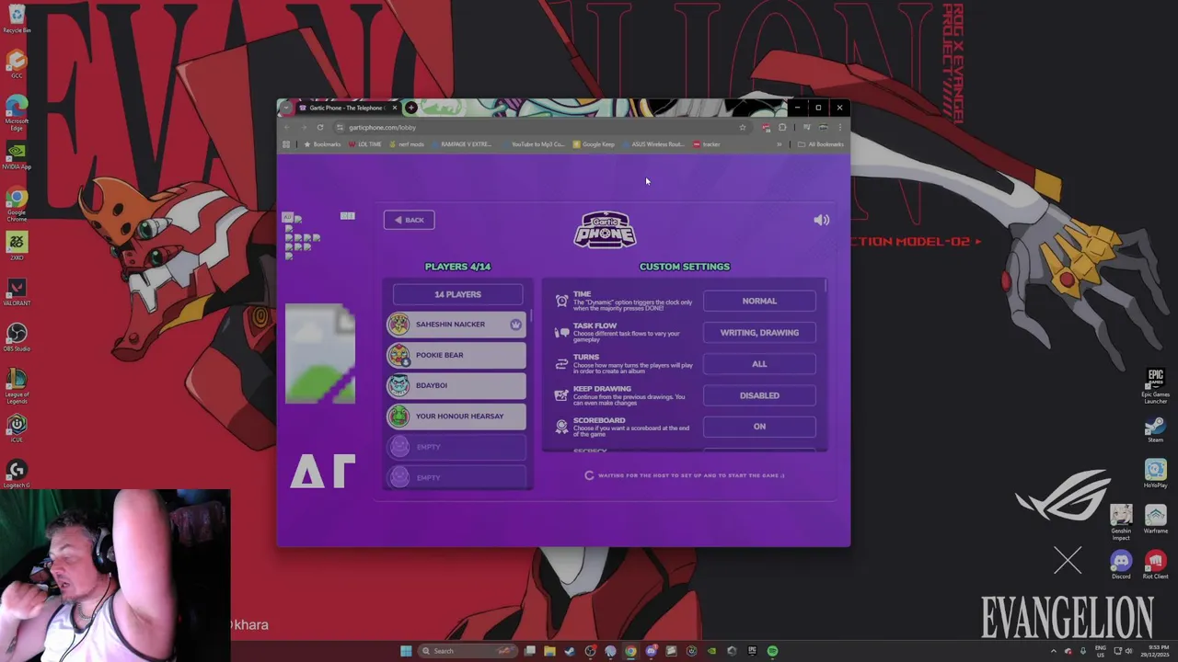Screen dimensions: 1178x662
Task: Go back with the BACK button
Action: (409, 220)
